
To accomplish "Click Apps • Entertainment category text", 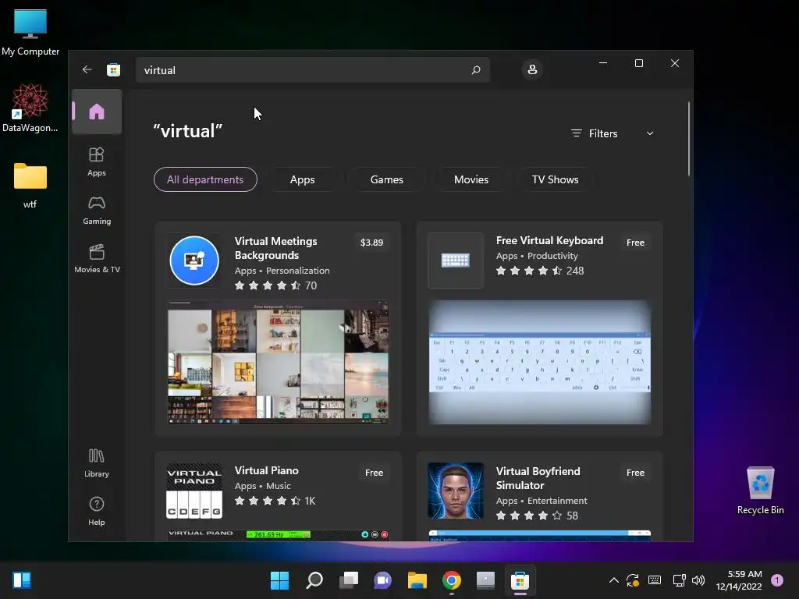I will click(542, 501).
